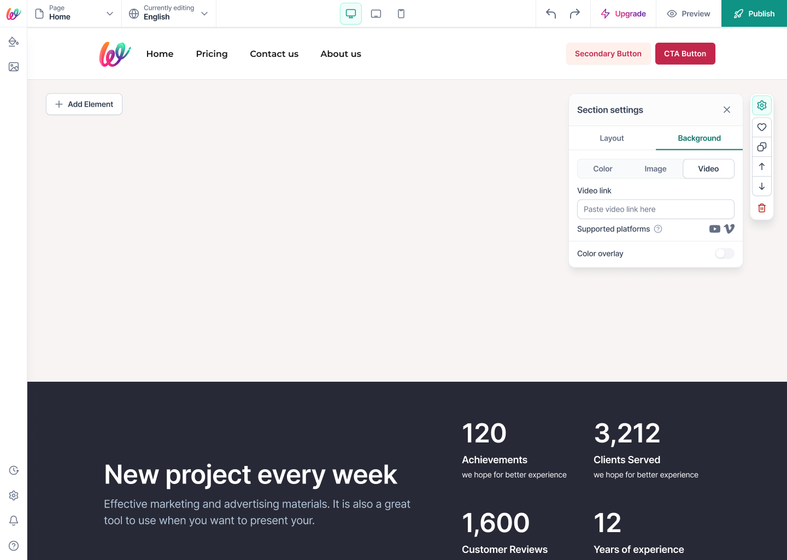
Task: Select the 'Customer Reviews' label
Action: pyautogui.click(x=505, y=550)
